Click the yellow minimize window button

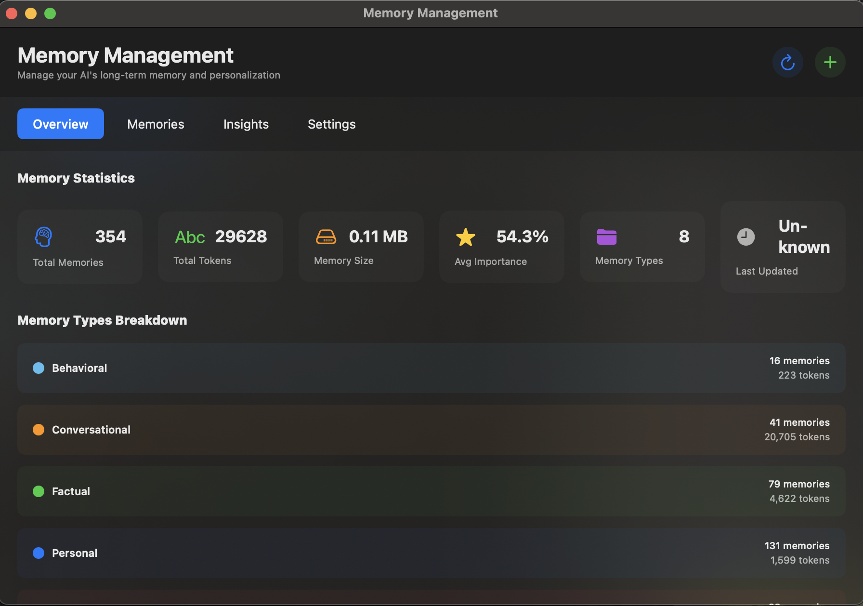click(x=31, y=13)
